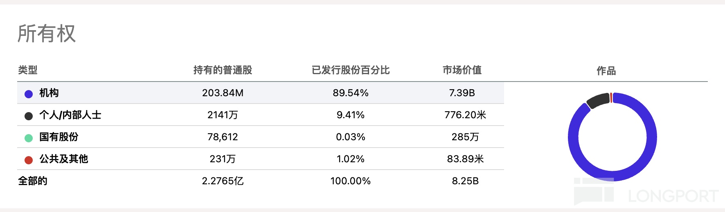
Task: Click the LONGPORT watermark logo
Action: (x=672, y=196)
